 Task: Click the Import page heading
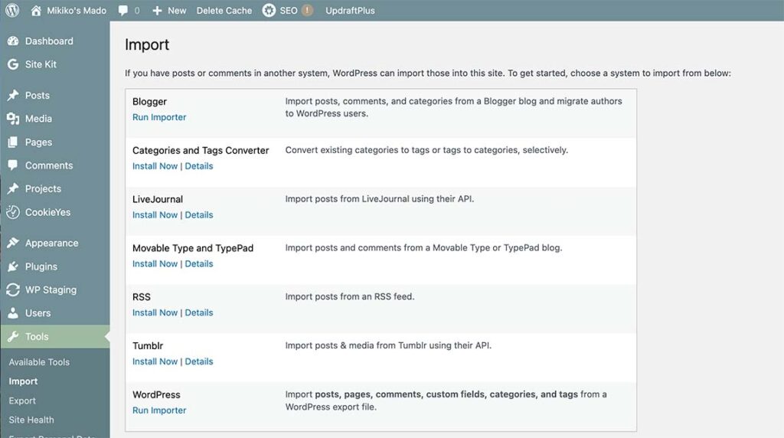point(147,44)
